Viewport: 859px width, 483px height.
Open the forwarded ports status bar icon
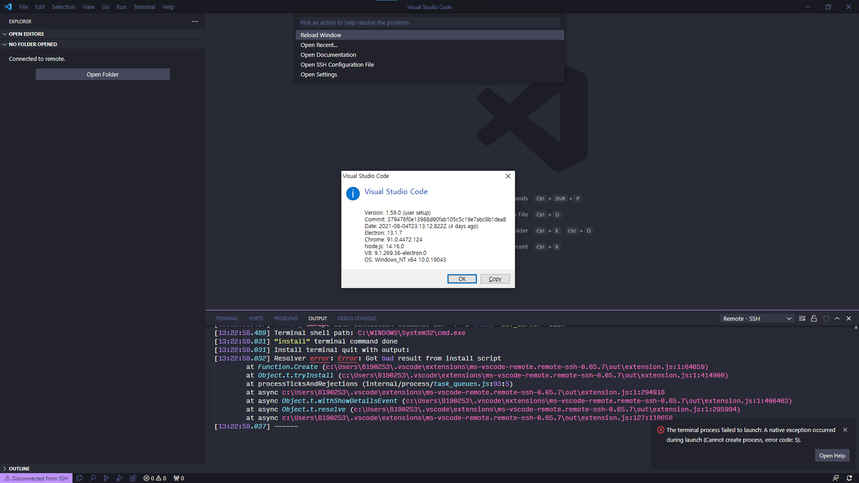[179, 478]
